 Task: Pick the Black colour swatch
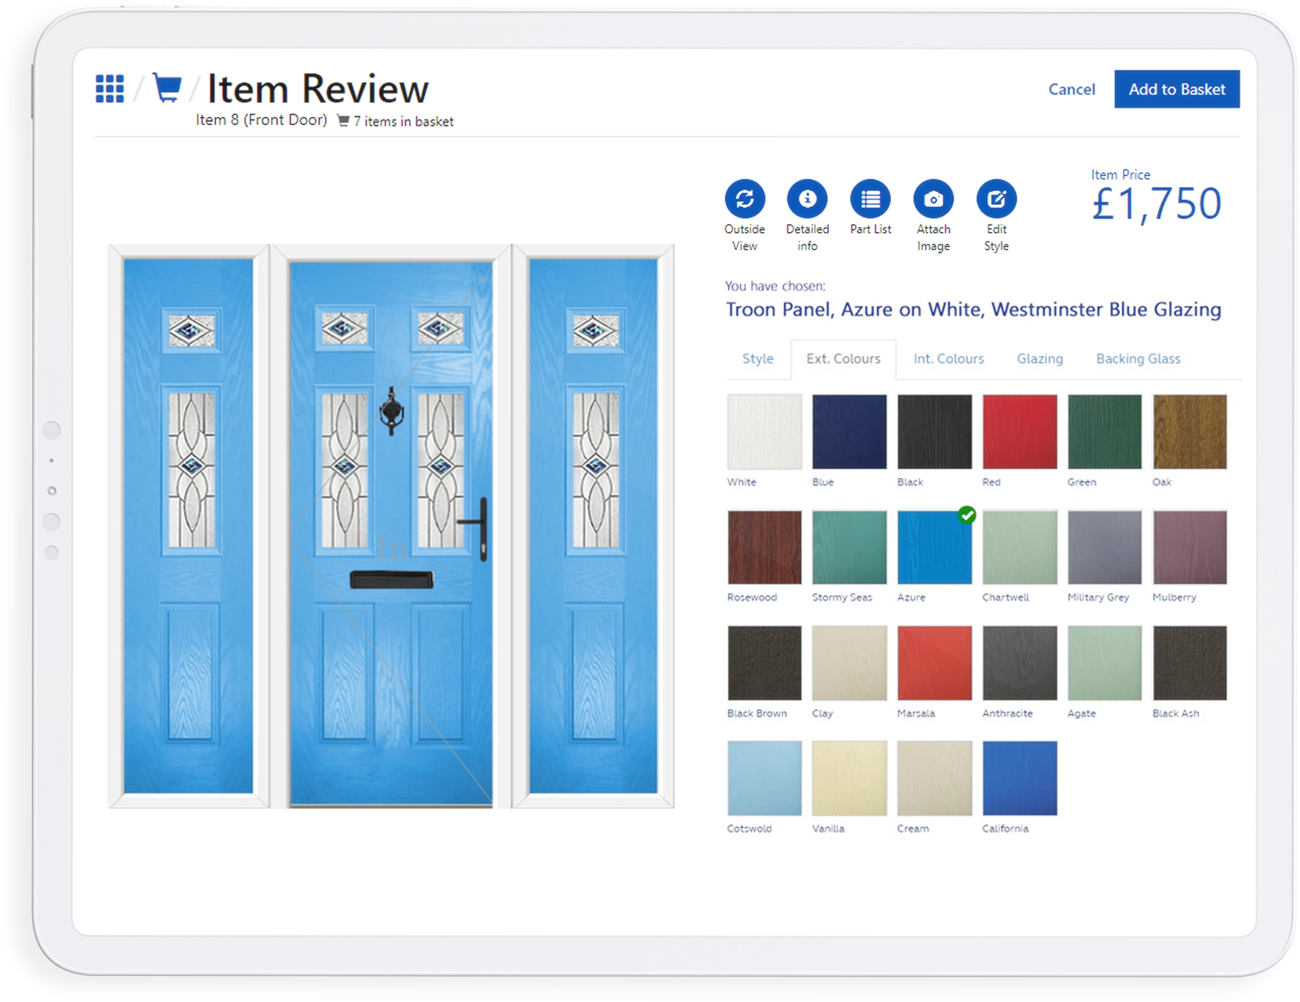coord(935,431)
